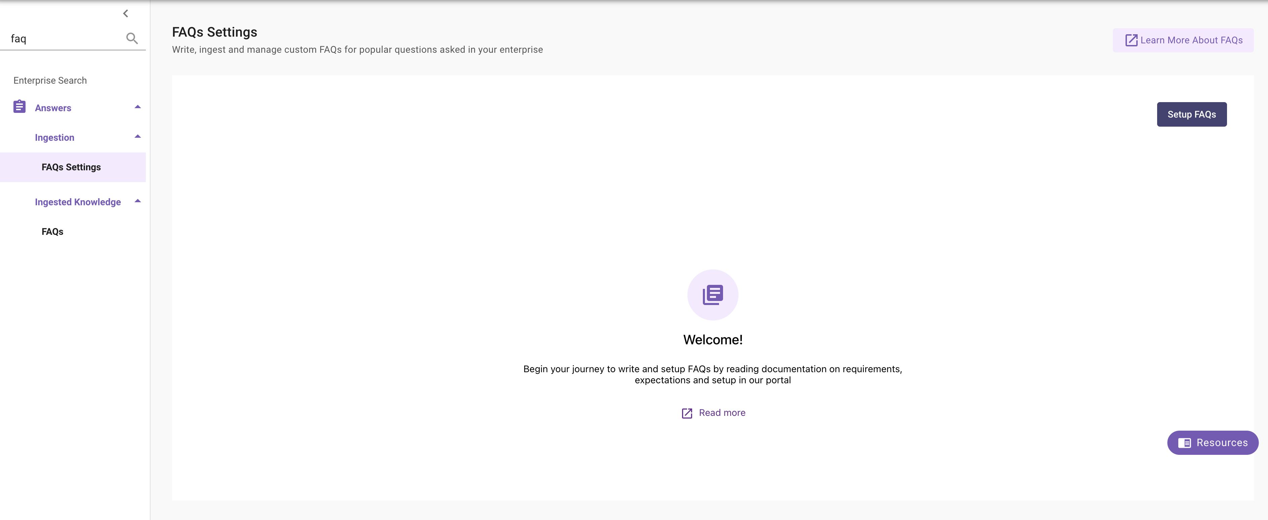
Task: Open the FAQs item under Ingested Knowledge
Action: tap(52, 232)
